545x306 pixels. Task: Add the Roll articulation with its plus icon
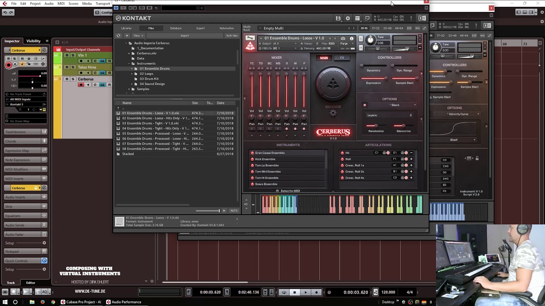[x=411, y=159]
